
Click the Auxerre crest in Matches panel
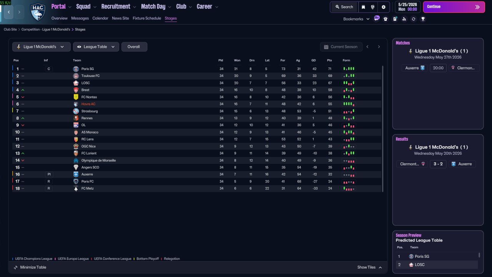(423, 68)
